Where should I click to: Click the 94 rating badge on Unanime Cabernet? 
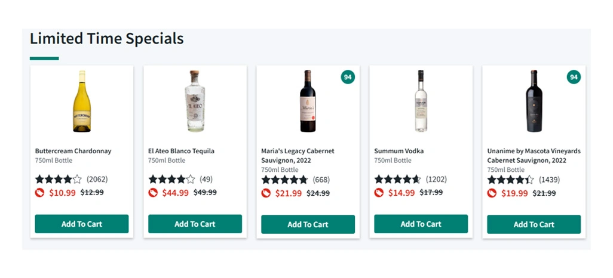coord(574,77)
